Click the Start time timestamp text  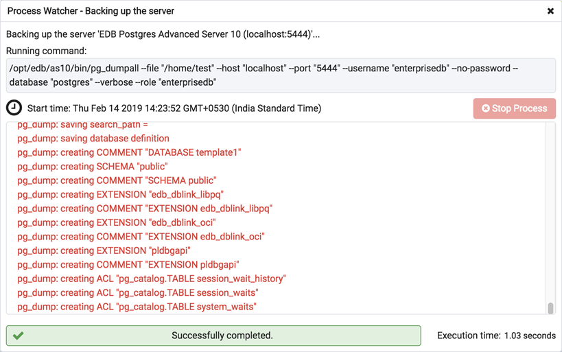point(174,108)
